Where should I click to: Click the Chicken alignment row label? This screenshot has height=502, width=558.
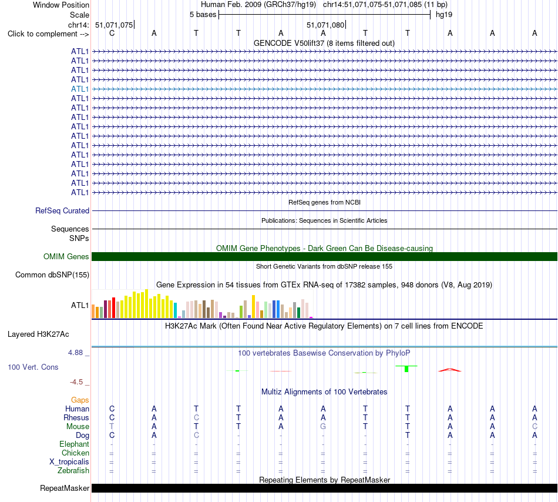[x=75, y=453]
